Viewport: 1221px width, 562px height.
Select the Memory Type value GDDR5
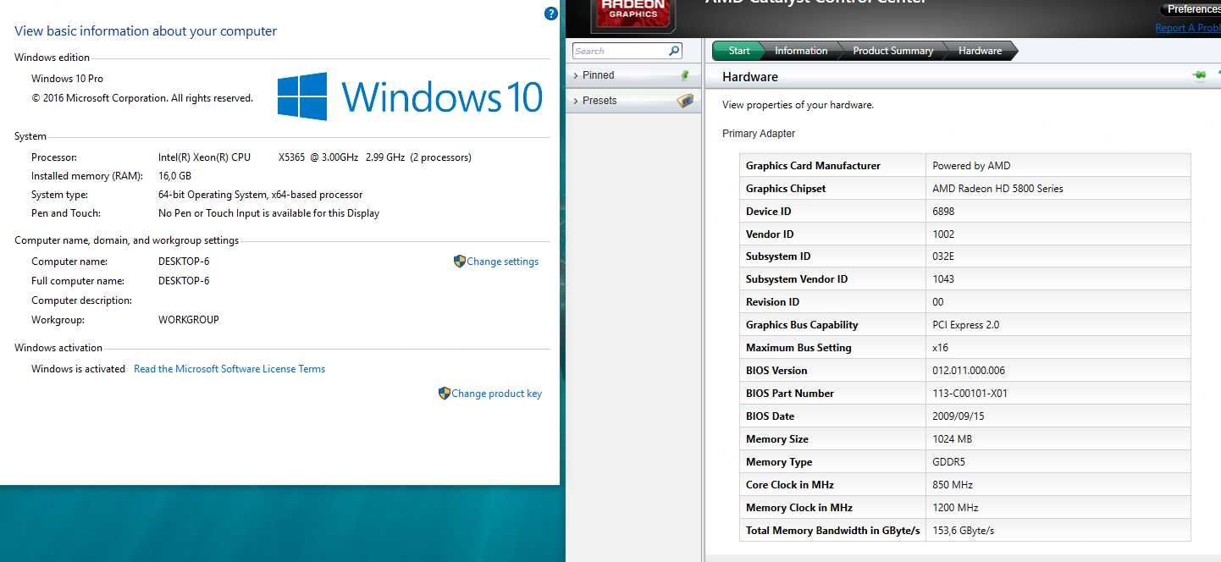pyautogui.click(x=949, y=462)
